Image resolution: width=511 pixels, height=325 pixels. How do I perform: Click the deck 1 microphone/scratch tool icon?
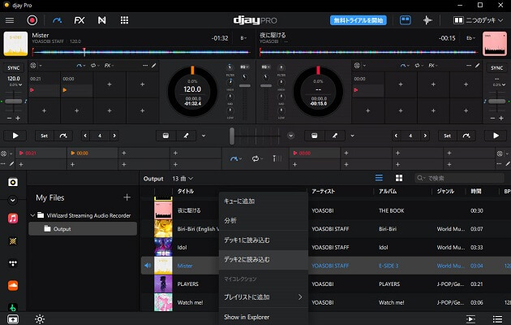point(186,136)
